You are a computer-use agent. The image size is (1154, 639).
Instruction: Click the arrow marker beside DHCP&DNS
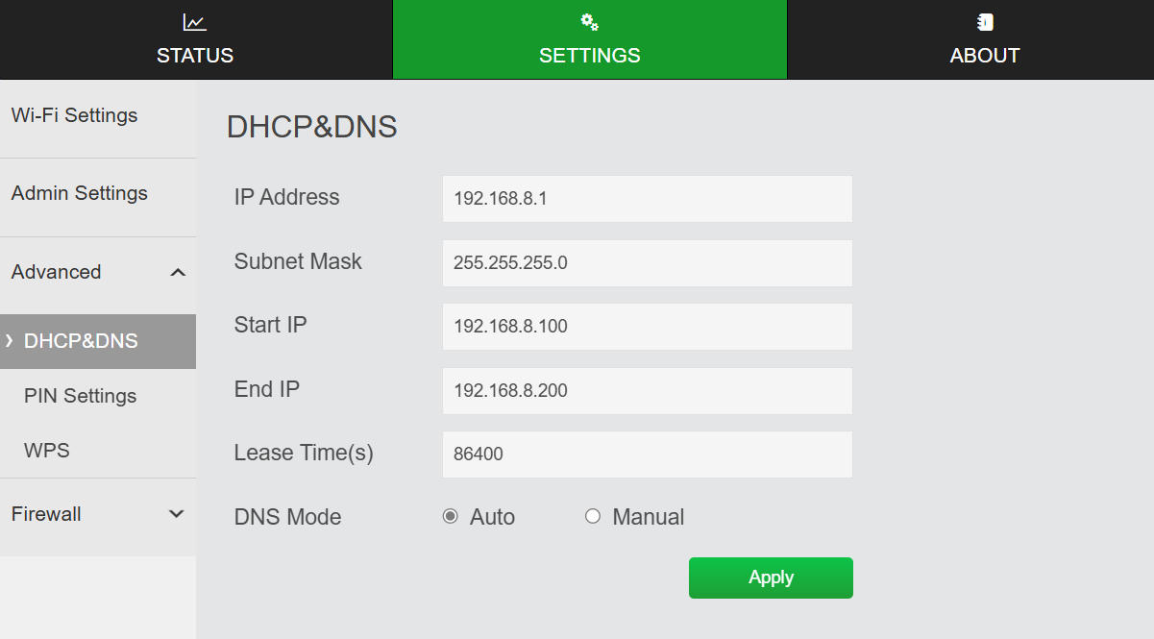tap(10, 341)
